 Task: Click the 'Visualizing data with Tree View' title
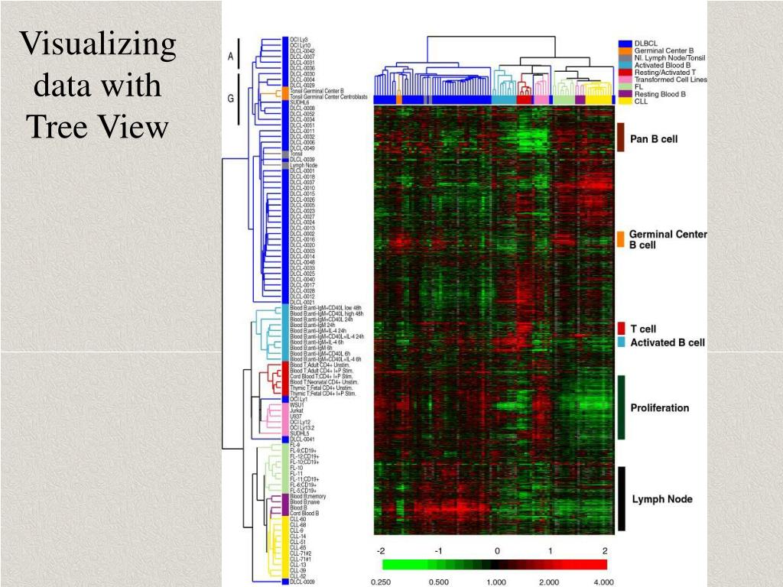tap(97, 85)
